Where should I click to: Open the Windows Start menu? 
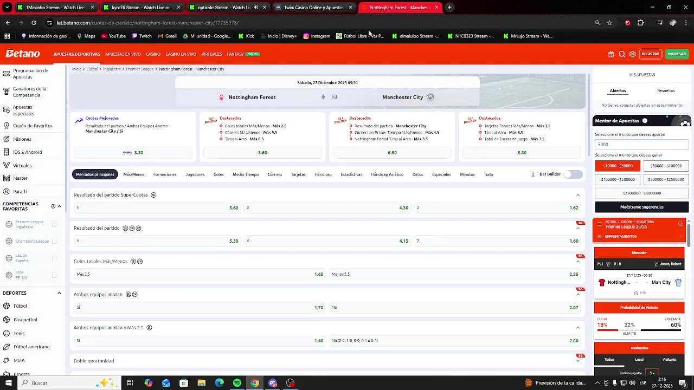pos(8,383)
